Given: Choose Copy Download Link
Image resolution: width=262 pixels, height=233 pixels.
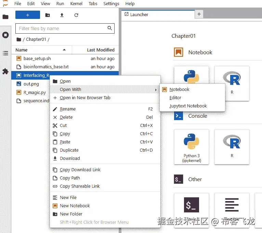Looking at the screenshot, I should [x=105, y=170].
